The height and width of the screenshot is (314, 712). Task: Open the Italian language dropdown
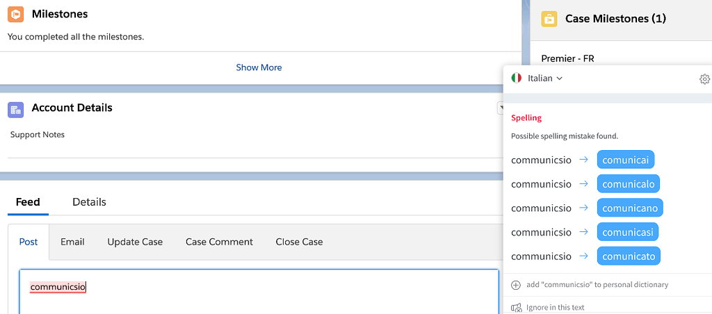click(x=545, y=78)
